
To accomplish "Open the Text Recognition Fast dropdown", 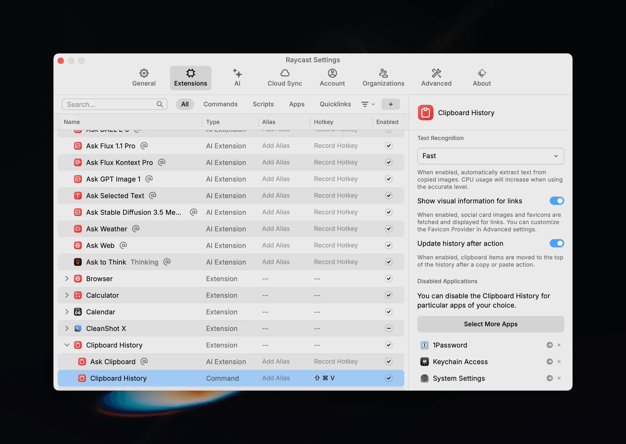I will 490,156.
